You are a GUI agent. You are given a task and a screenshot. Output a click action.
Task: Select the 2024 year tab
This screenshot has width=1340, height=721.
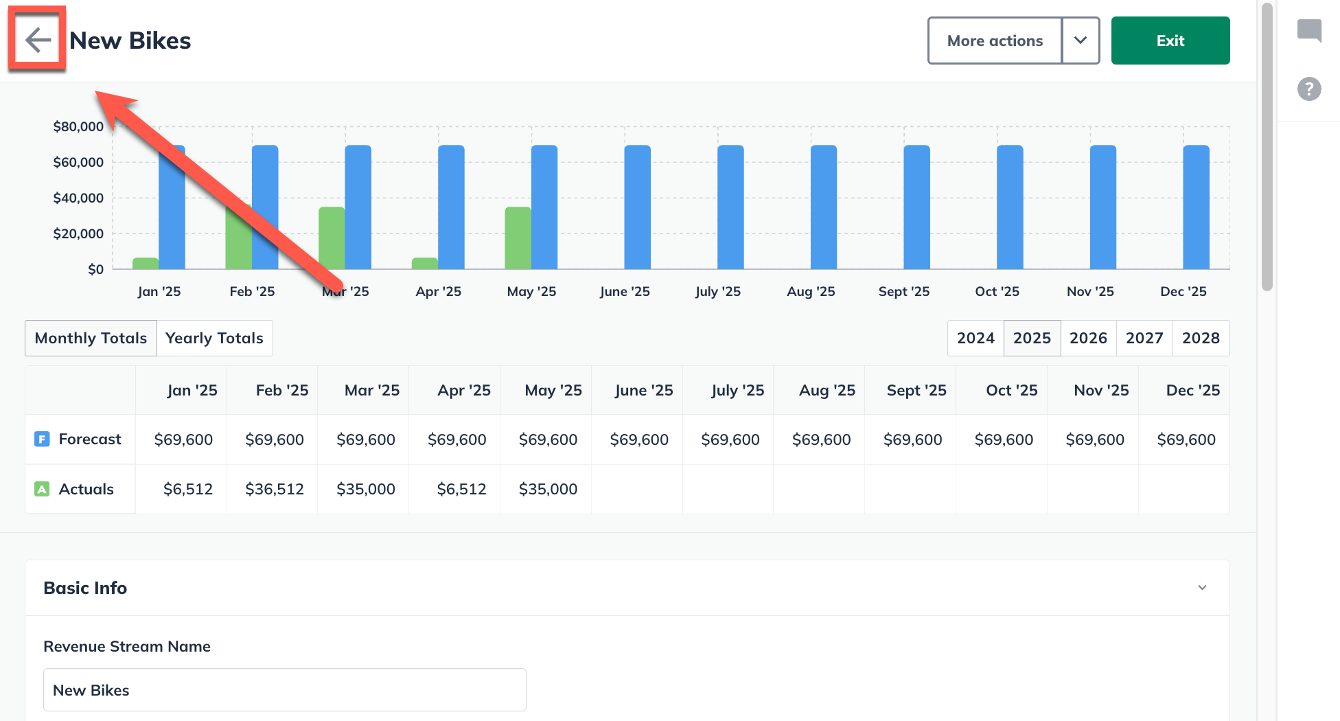click(975, 338)
